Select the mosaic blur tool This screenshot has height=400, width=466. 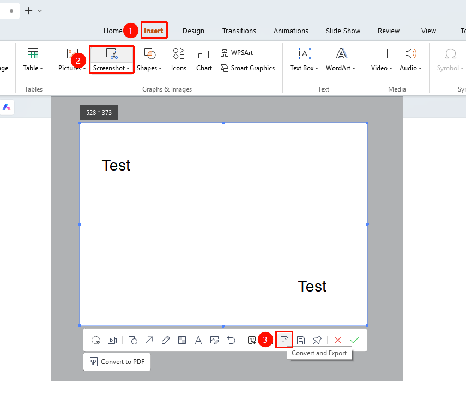point(182,340)
